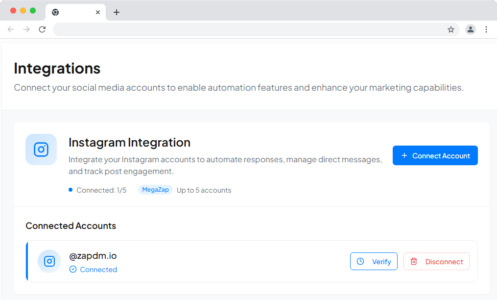The image size is (497, 300).
Task: Click the Connect Account button
Action: click(x=435, y=155)
